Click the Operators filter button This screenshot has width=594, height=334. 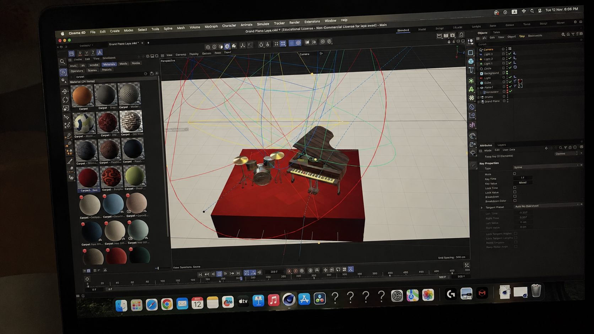click(x=77, y=71)
